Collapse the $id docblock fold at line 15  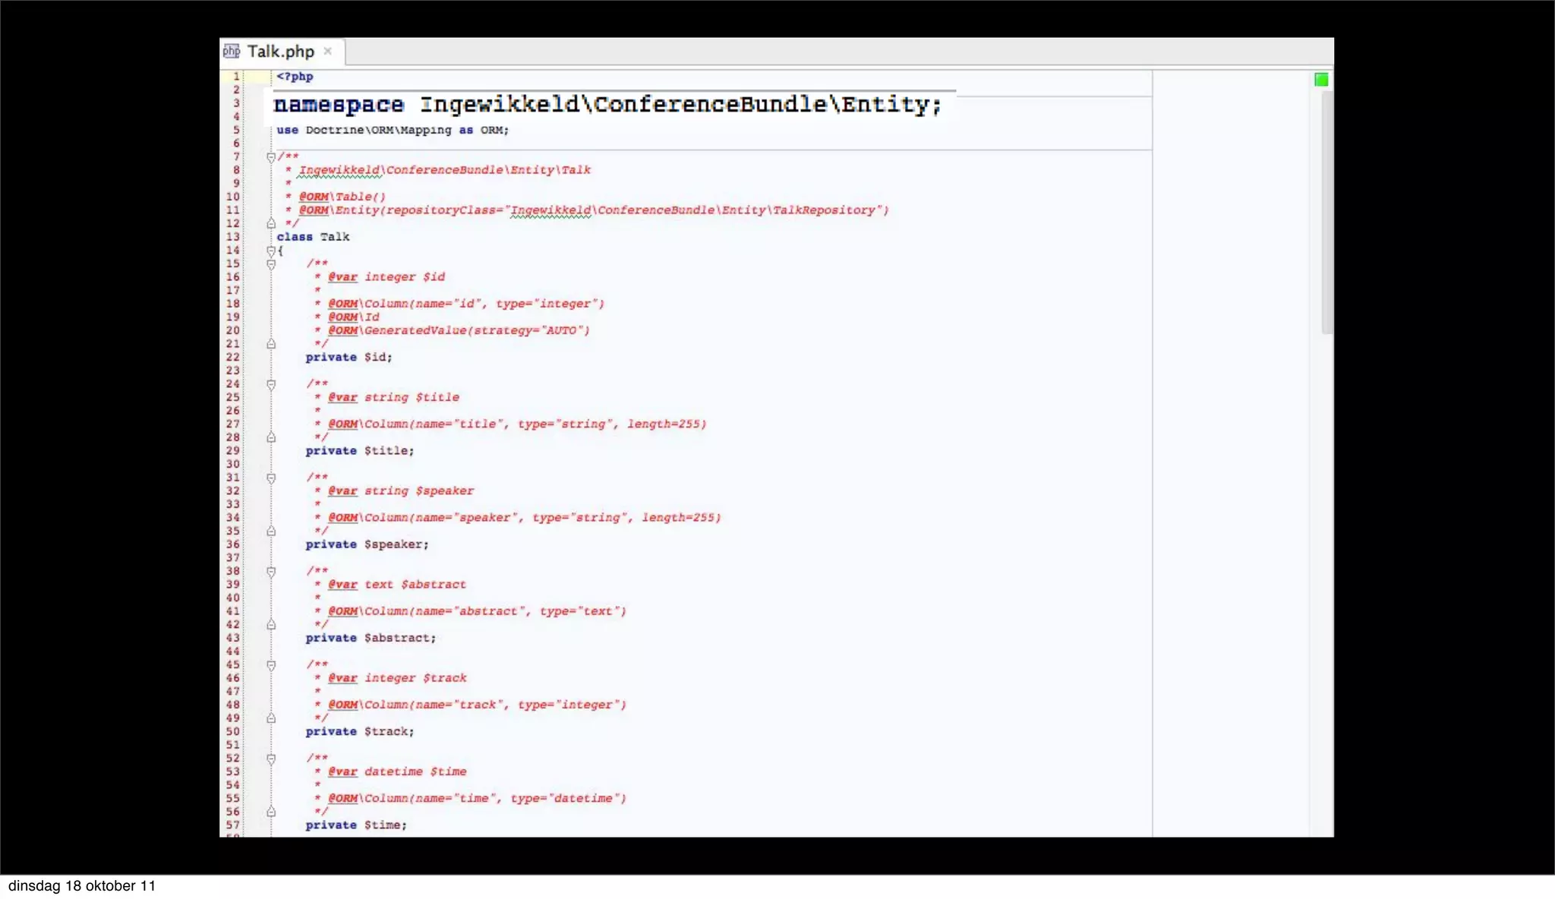[271, 264]
